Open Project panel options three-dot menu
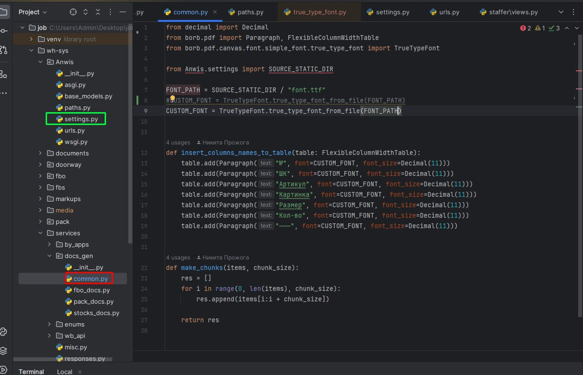Screen dimensions: 583x375 tap(110, 12)
